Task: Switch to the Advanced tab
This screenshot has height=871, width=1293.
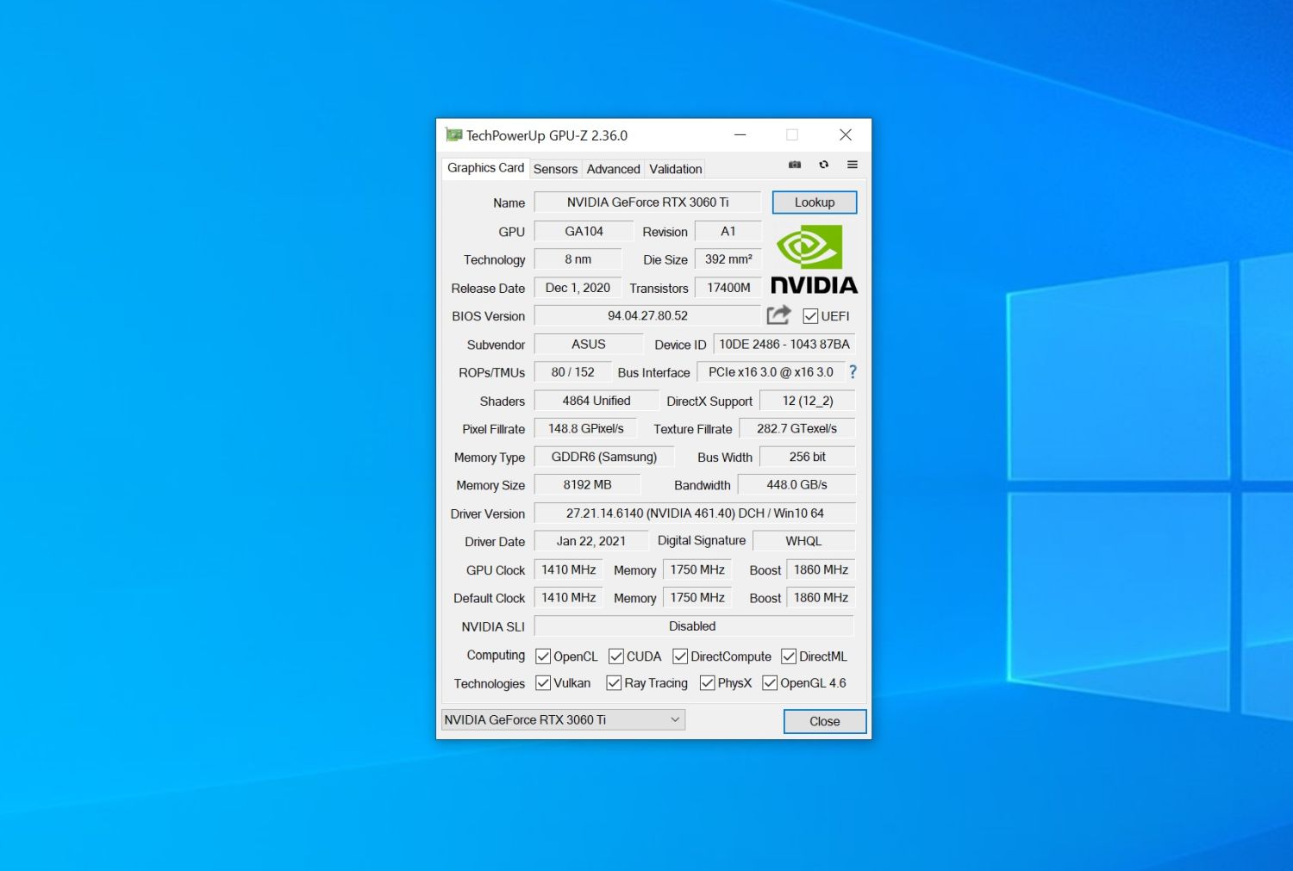Action: (613, 169)
